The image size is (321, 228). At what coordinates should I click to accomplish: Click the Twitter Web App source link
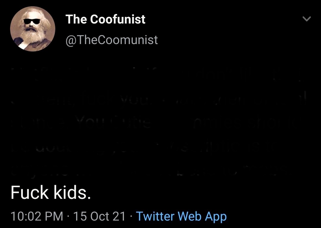point(181,216)
